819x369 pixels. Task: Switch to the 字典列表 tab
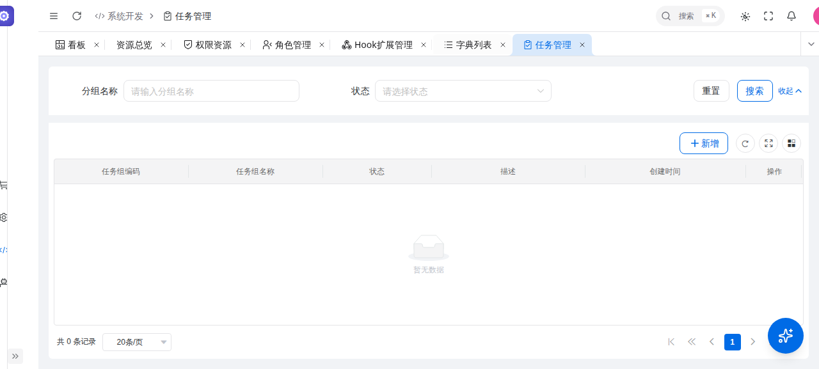[468, 45]
